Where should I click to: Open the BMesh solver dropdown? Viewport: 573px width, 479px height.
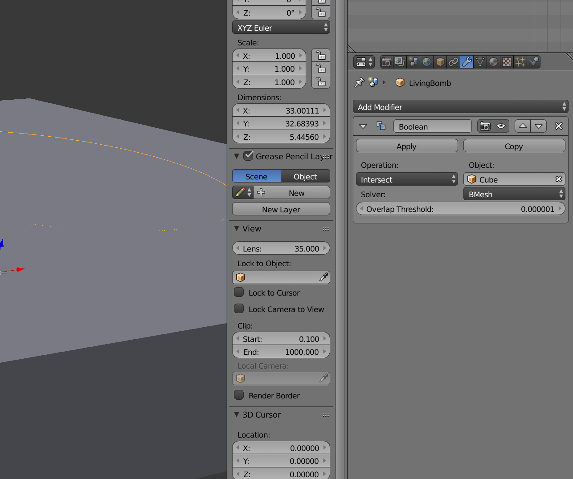(x=513, y=194)
